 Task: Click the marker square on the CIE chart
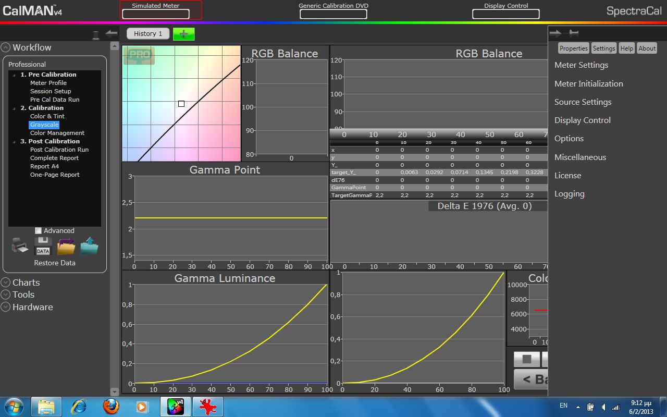click(181, 104)
